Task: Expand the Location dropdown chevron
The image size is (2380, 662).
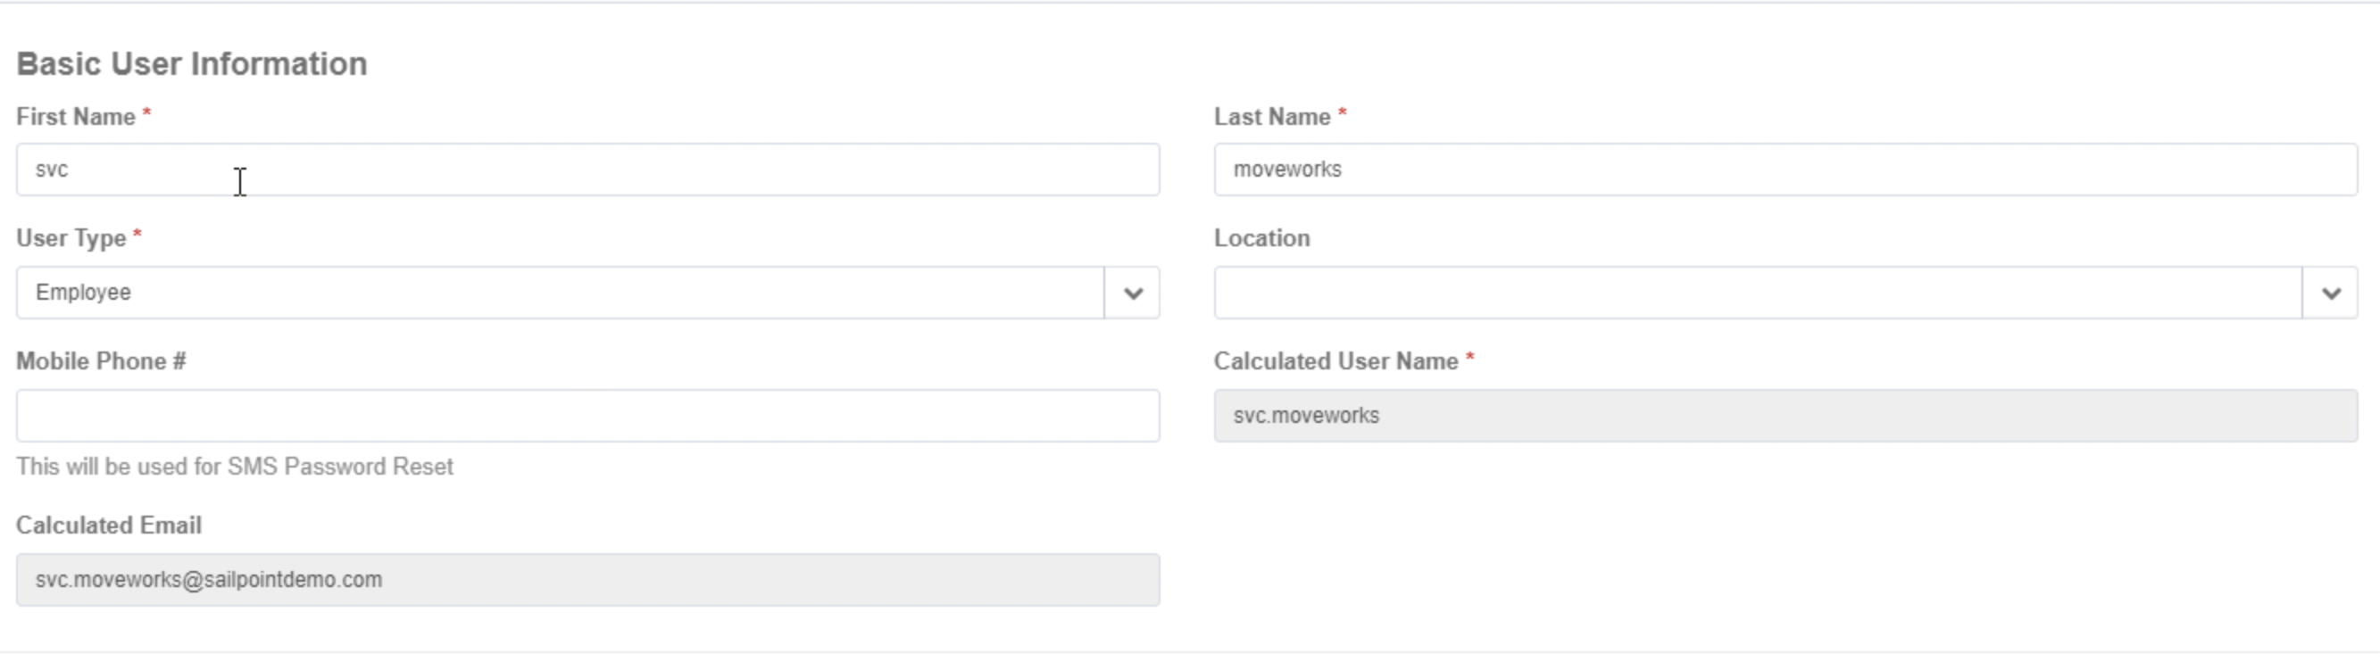Action: tap(2330, 293)
